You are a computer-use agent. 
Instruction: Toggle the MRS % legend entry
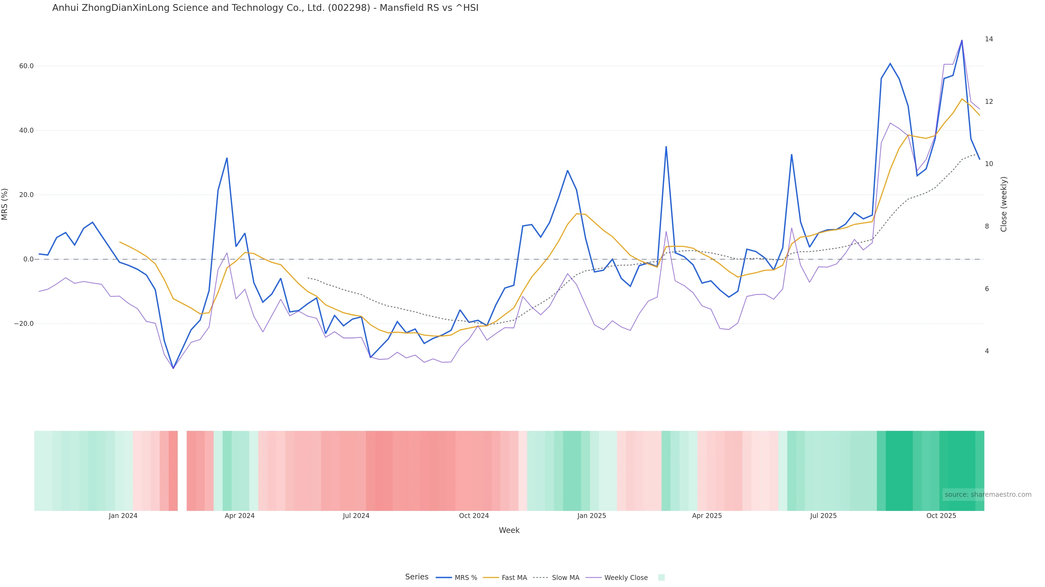coord(465,578)
